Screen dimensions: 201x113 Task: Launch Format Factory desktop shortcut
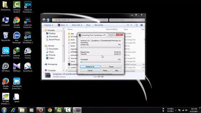pyautogui.click(x=28, y=53)
